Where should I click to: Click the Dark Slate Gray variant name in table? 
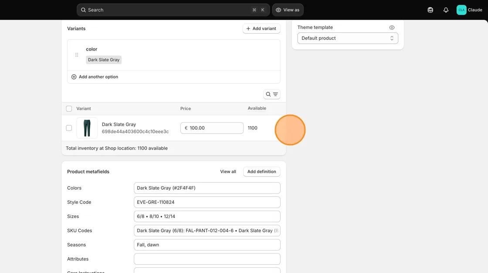pos(119,124)
